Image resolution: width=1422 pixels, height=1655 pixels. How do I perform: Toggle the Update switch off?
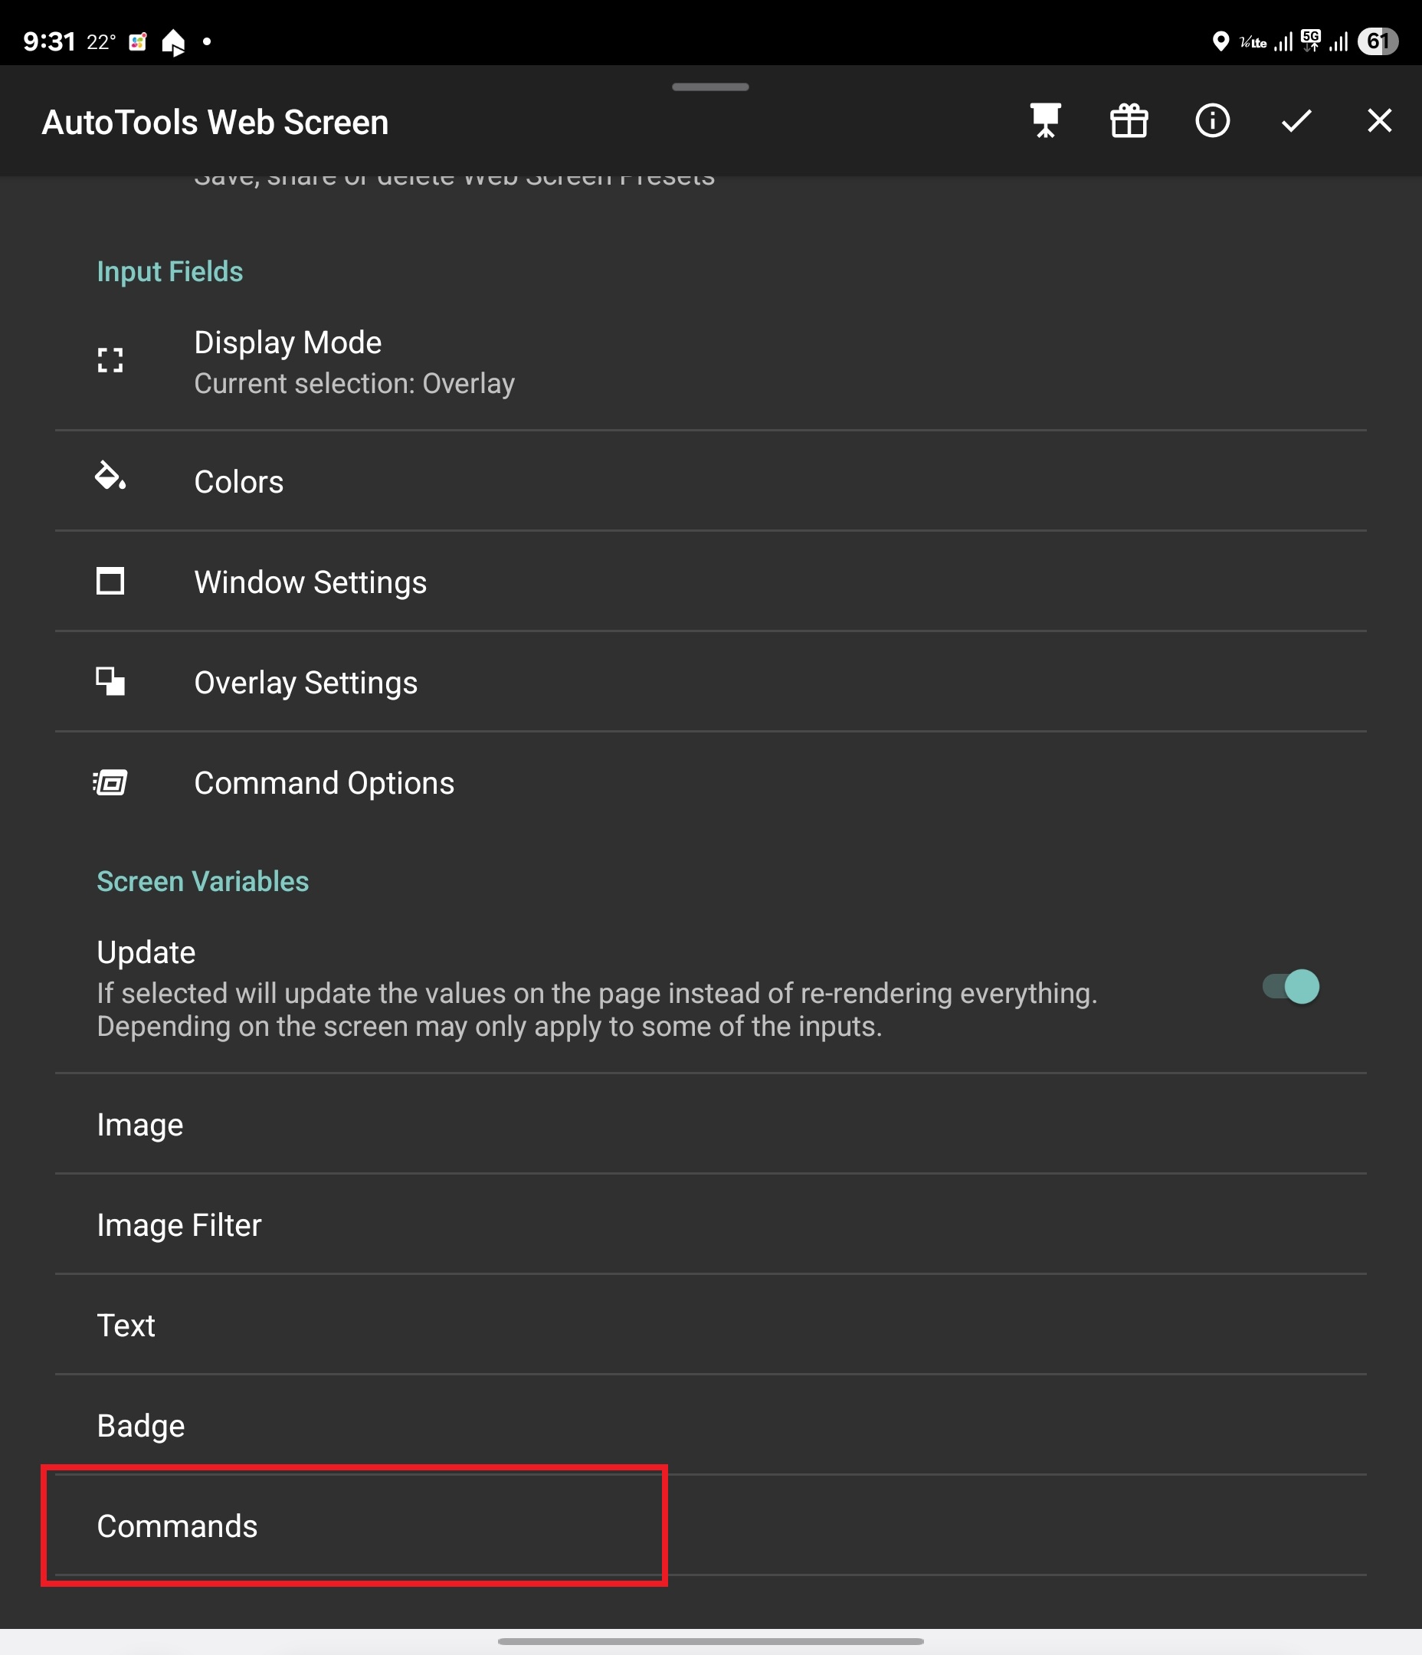point(1290,987)
